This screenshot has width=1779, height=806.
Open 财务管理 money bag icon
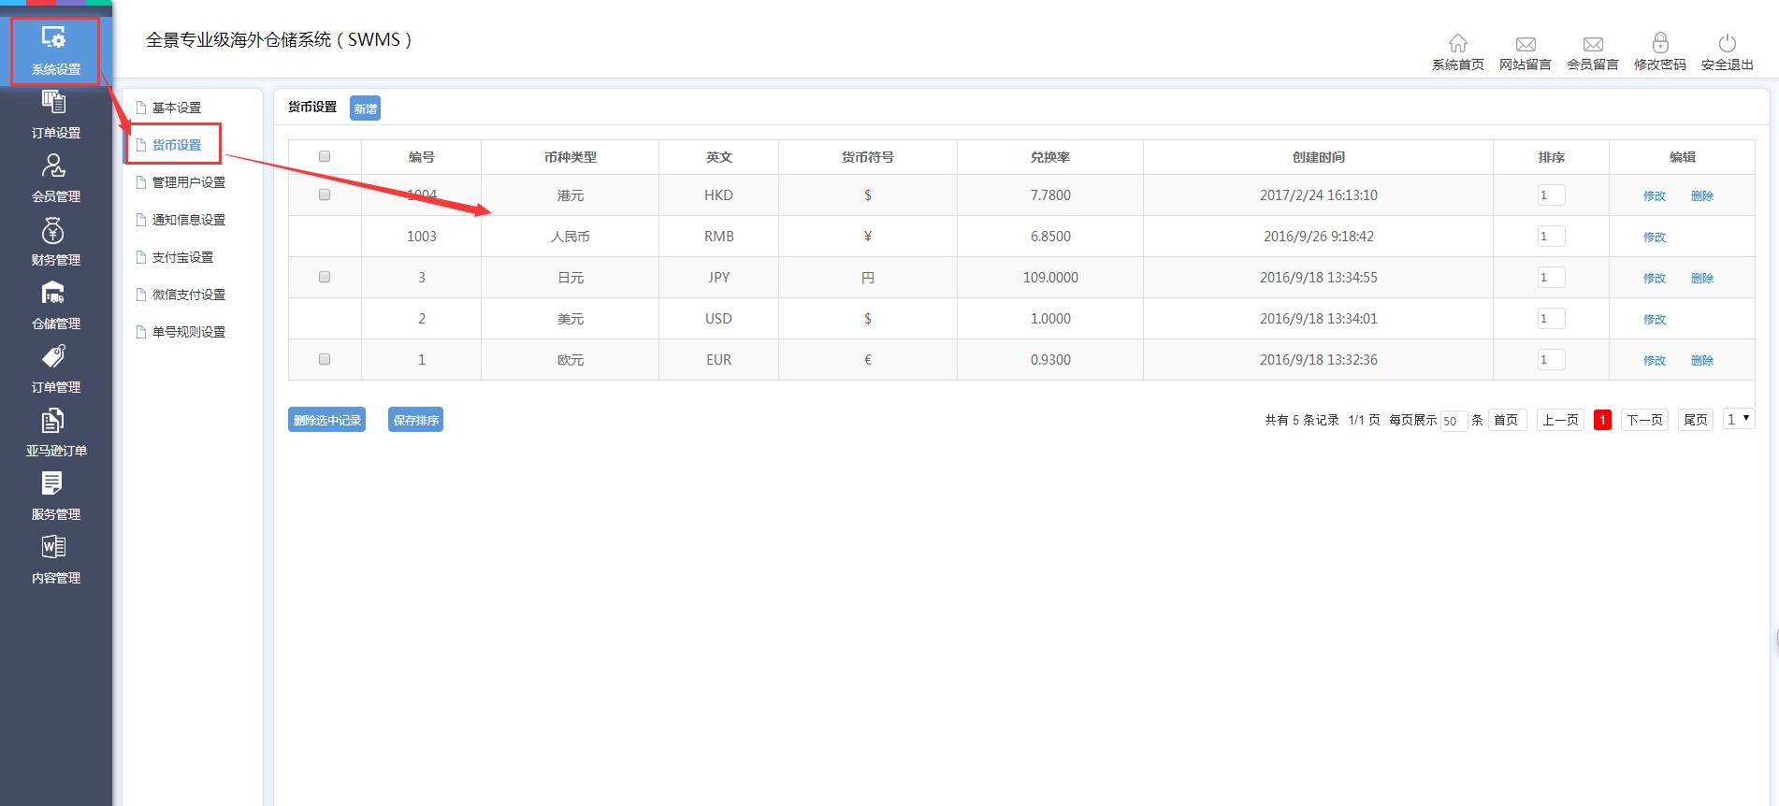coord(54,230)
